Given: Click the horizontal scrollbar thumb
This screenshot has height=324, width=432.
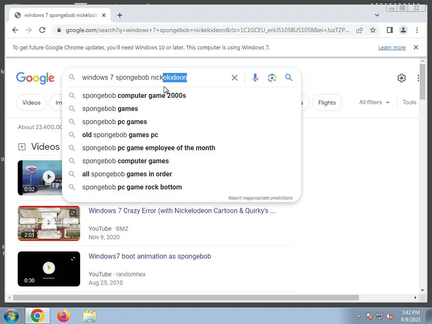Looking at the screenshot, I should [x=186, y=297].
